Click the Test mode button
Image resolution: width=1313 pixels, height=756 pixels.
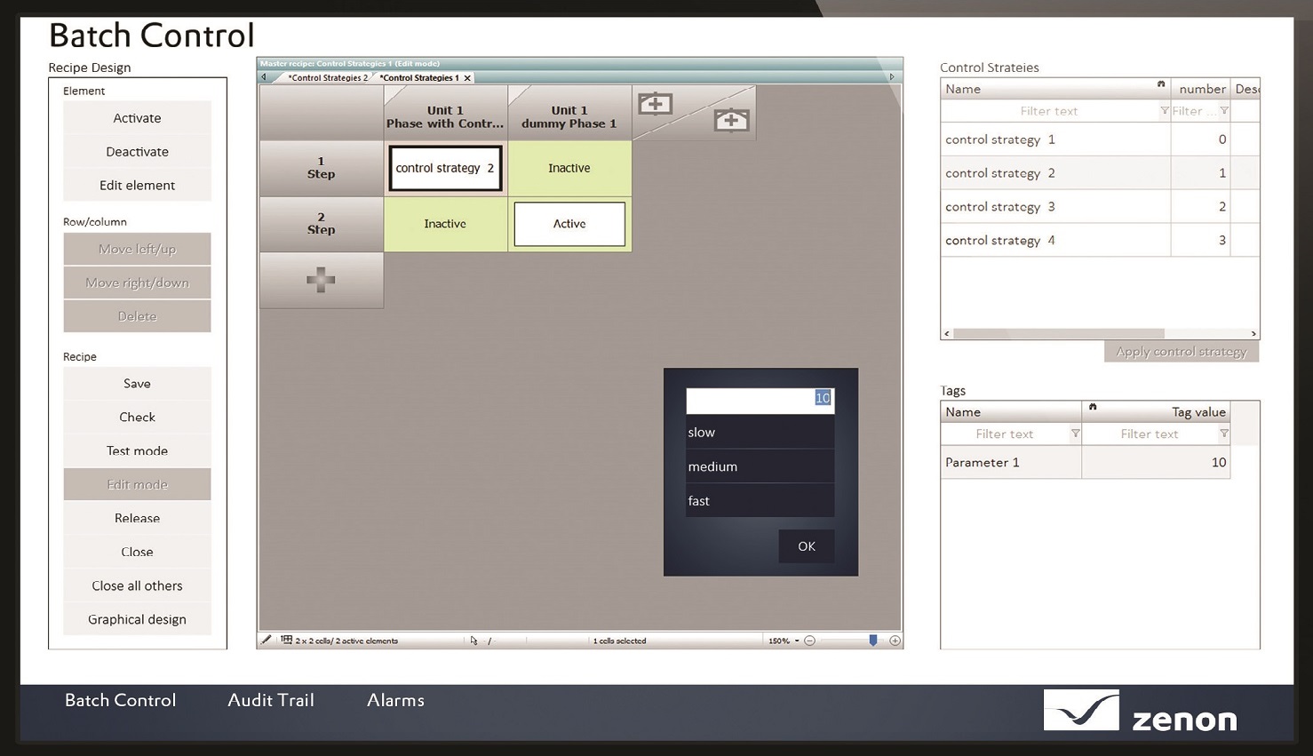pyautogui.click(x=137, y=450)
